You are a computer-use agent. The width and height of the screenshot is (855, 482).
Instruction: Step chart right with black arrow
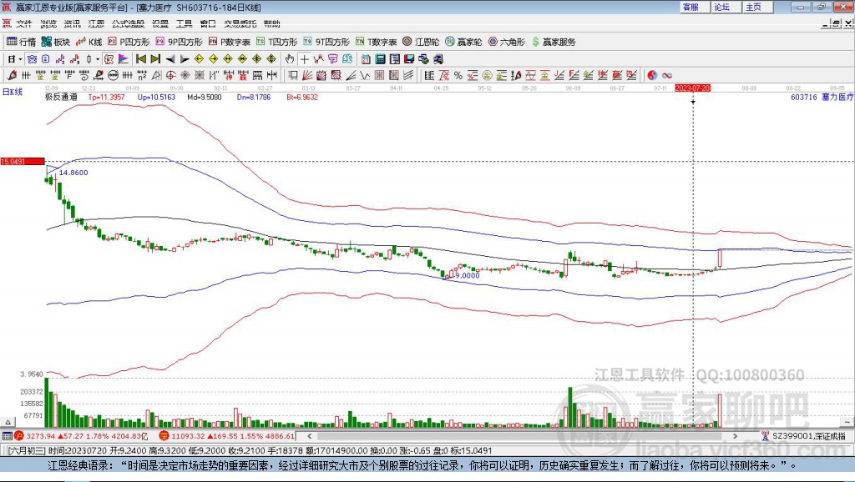185,59
